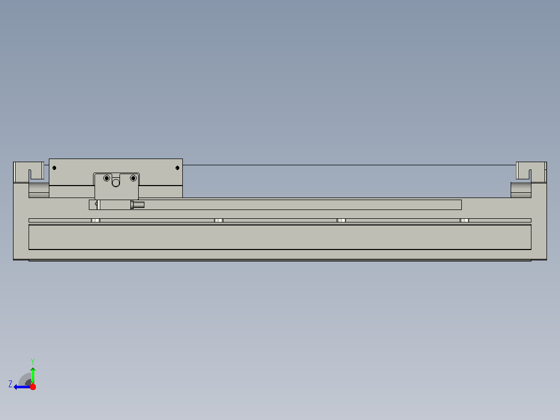Select the left screw on the small sensor block
Image resolution: width=560 pixels, height=420 pixels.
coord(106,178)
